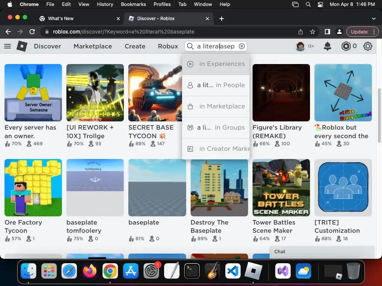This screenshot has height=286, width=382.
Task: Open Finder from the dock
Action: pos(28,271)
